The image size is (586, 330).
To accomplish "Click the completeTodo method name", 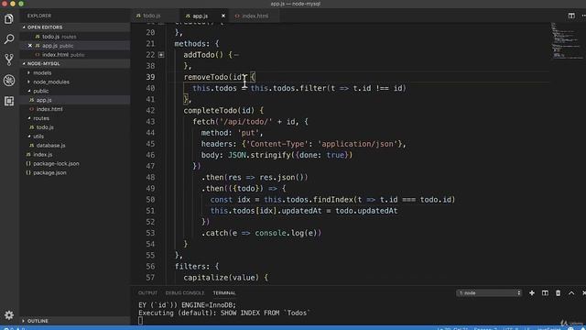I will [210, 110].
